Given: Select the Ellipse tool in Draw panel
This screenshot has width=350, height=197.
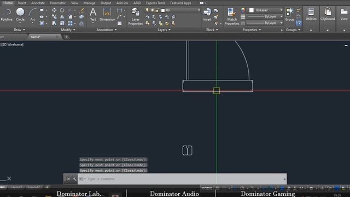Looking at the screenshot, I should click(42, 17).
